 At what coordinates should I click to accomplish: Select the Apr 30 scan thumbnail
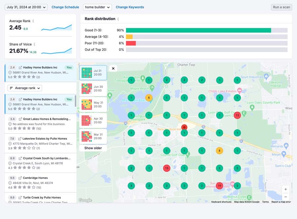93,121
